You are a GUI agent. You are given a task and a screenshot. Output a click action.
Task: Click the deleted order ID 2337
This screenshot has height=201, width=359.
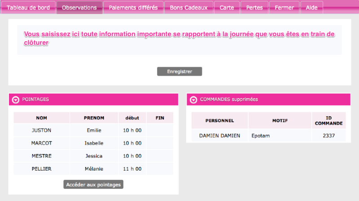click(x=328, y=136)
